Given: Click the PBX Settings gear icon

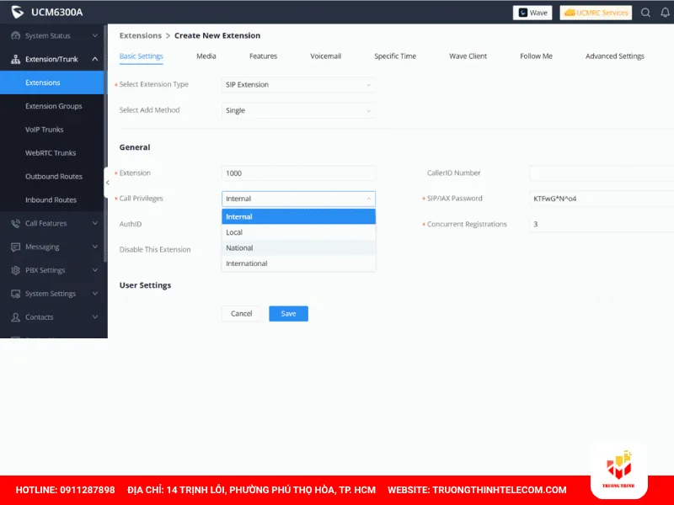Looking at the screenshot, I should tap(15, 270).
